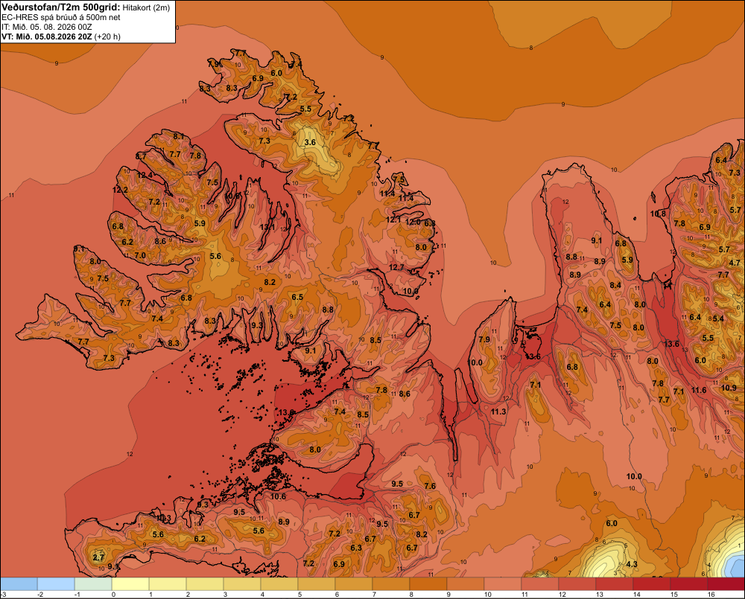Select the legend swatch between 0 and 1

coord(130,584)
